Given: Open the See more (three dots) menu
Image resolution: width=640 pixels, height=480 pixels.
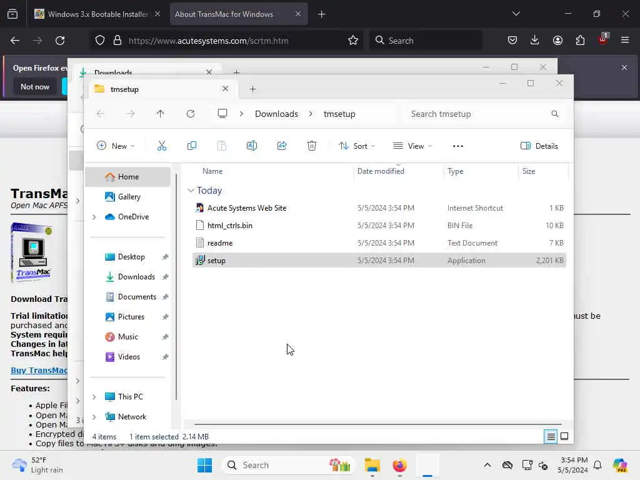Looking at the screenshot, I should 457,146.
